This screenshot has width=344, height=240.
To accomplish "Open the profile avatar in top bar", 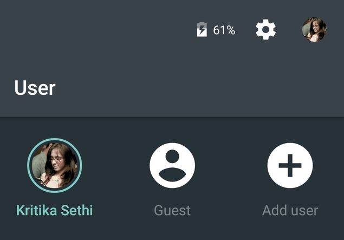I will tap(314, 30).
